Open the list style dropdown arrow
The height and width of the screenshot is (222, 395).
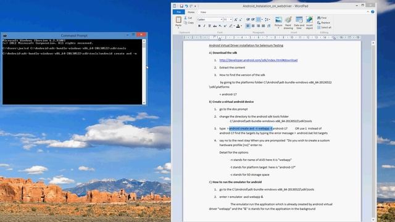click(262, 19)
